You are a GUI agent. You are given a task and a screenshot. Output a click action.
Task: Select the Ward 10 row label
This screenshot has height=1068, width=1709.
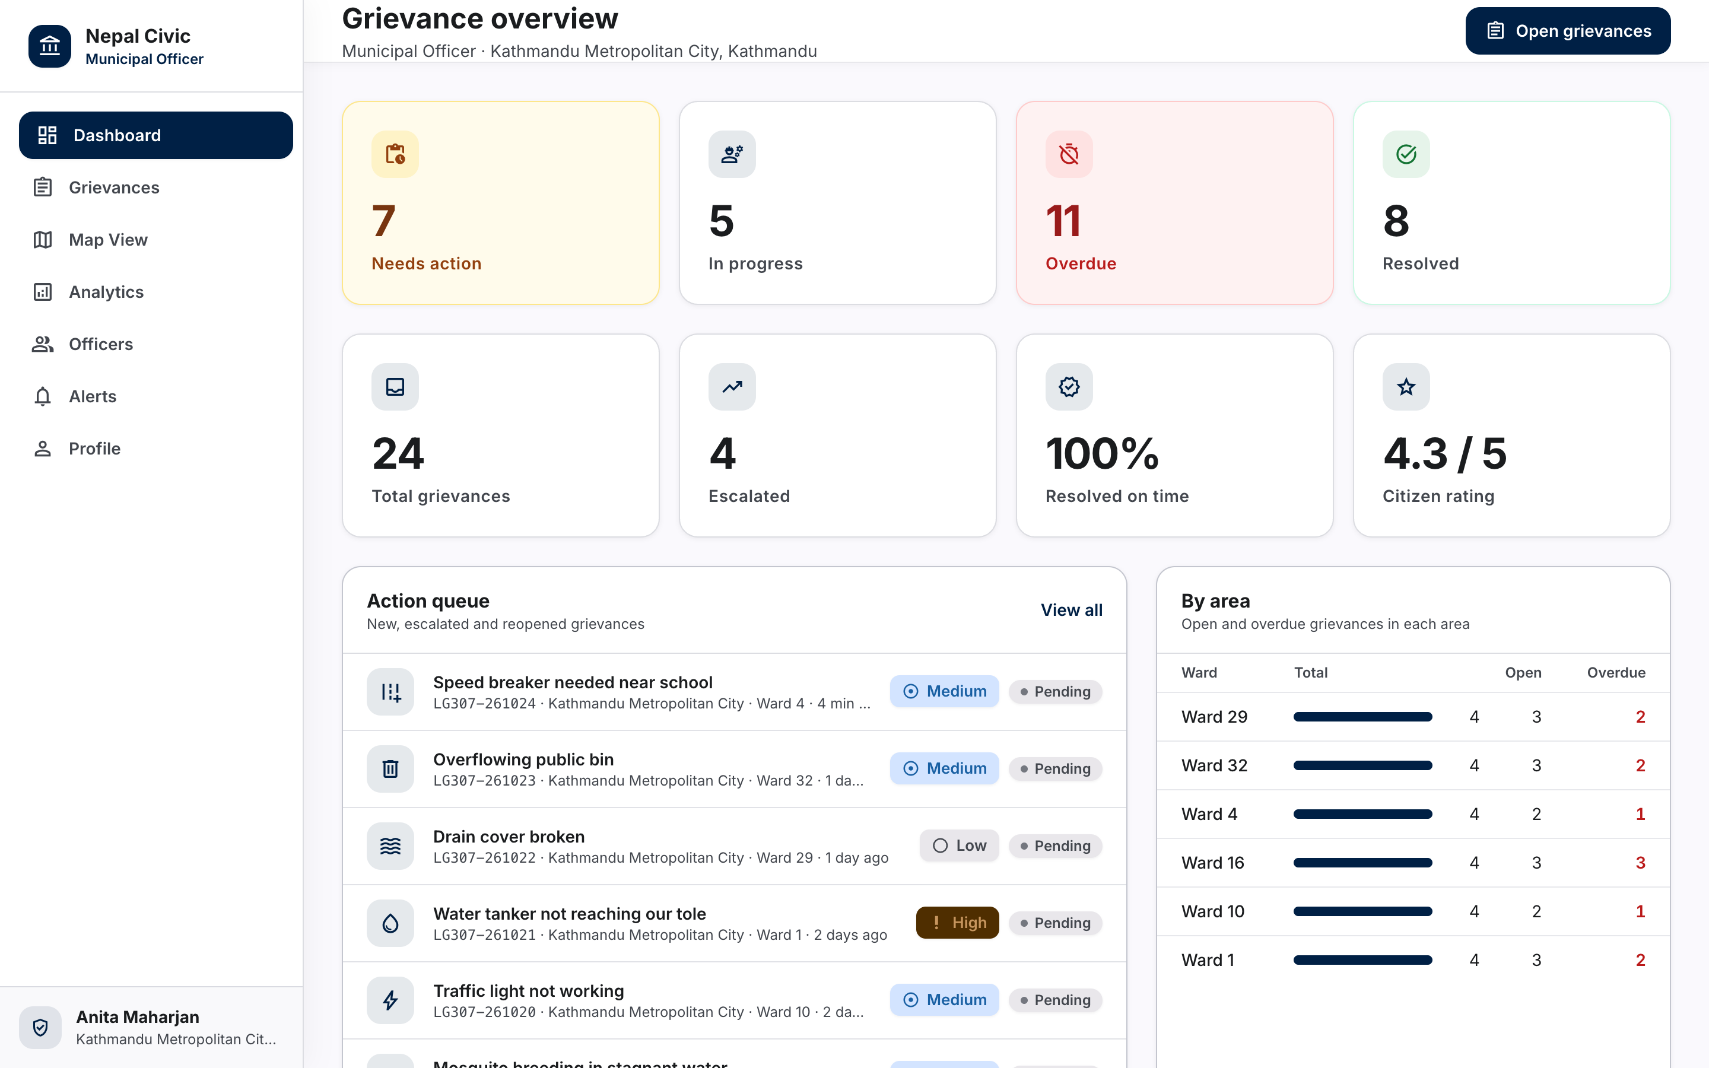tap(1212, 911)
